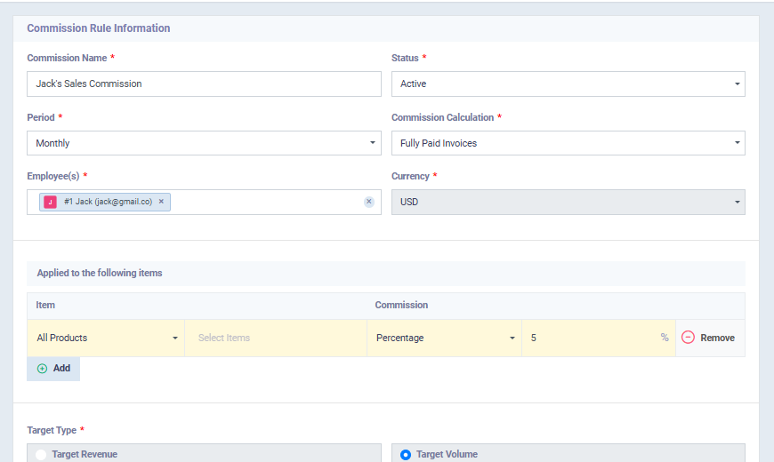Remove Jack employee tag with x

pyautogui.click(x=161, y=202)
